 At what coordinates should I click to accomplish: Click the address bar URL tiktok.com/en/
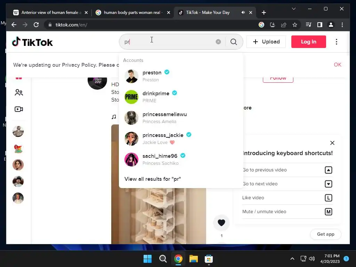(x=71, y=25)
